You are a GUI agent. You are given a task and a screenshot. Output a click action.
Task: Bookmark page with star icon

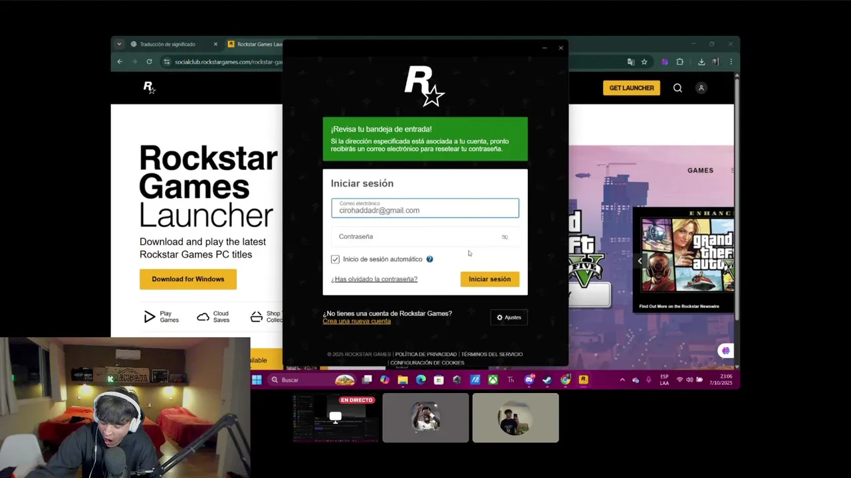[644, 62]
